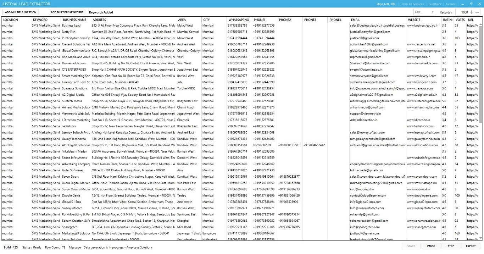Sort by the RATING column header

[x=447, y=20]
